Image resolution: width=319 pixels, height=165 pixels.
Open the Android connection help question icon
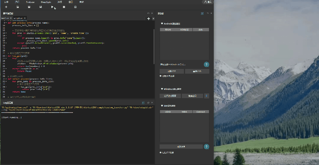206,65
